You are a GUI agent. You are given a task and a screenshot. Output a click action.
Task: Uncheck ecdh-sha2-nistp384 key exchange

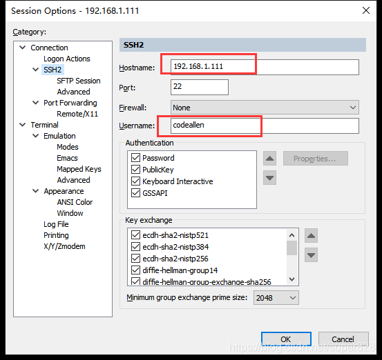(x=135, y=247)
